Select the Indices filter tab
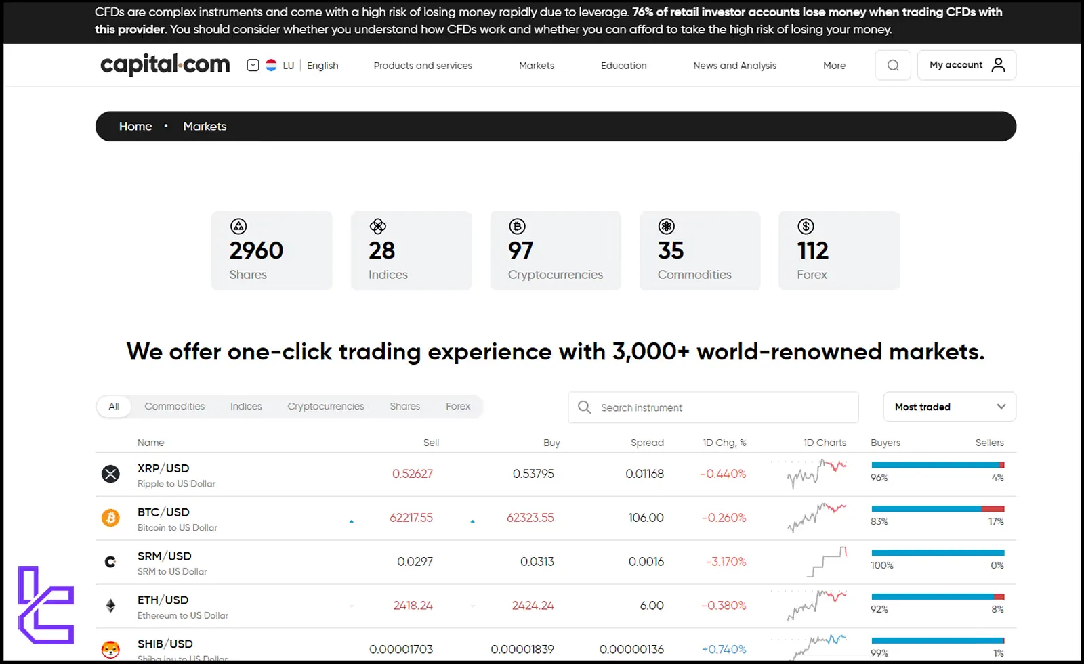 pyautogui.click(x=246, y=406)
